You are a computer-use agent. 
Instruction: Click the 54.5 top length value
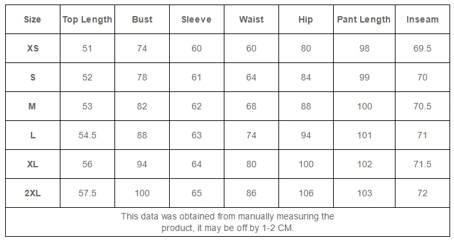(87, 135)
